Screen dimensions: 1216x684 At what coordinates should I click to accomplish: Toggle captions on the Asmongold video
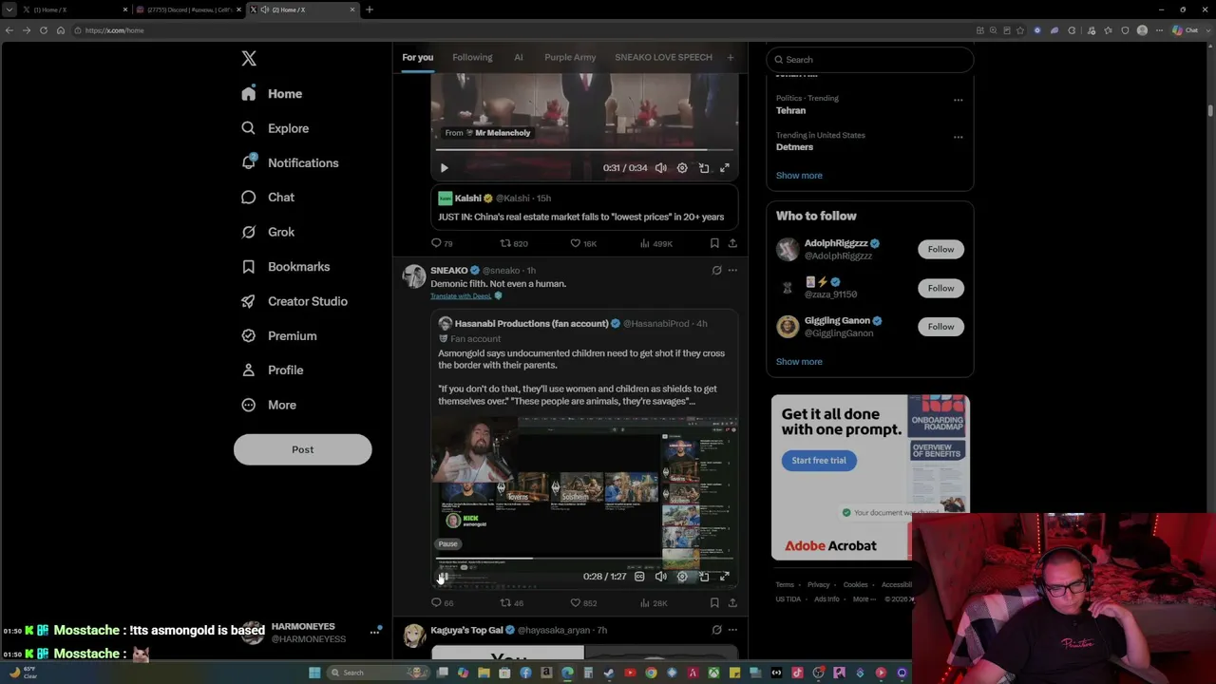(639, 577)
